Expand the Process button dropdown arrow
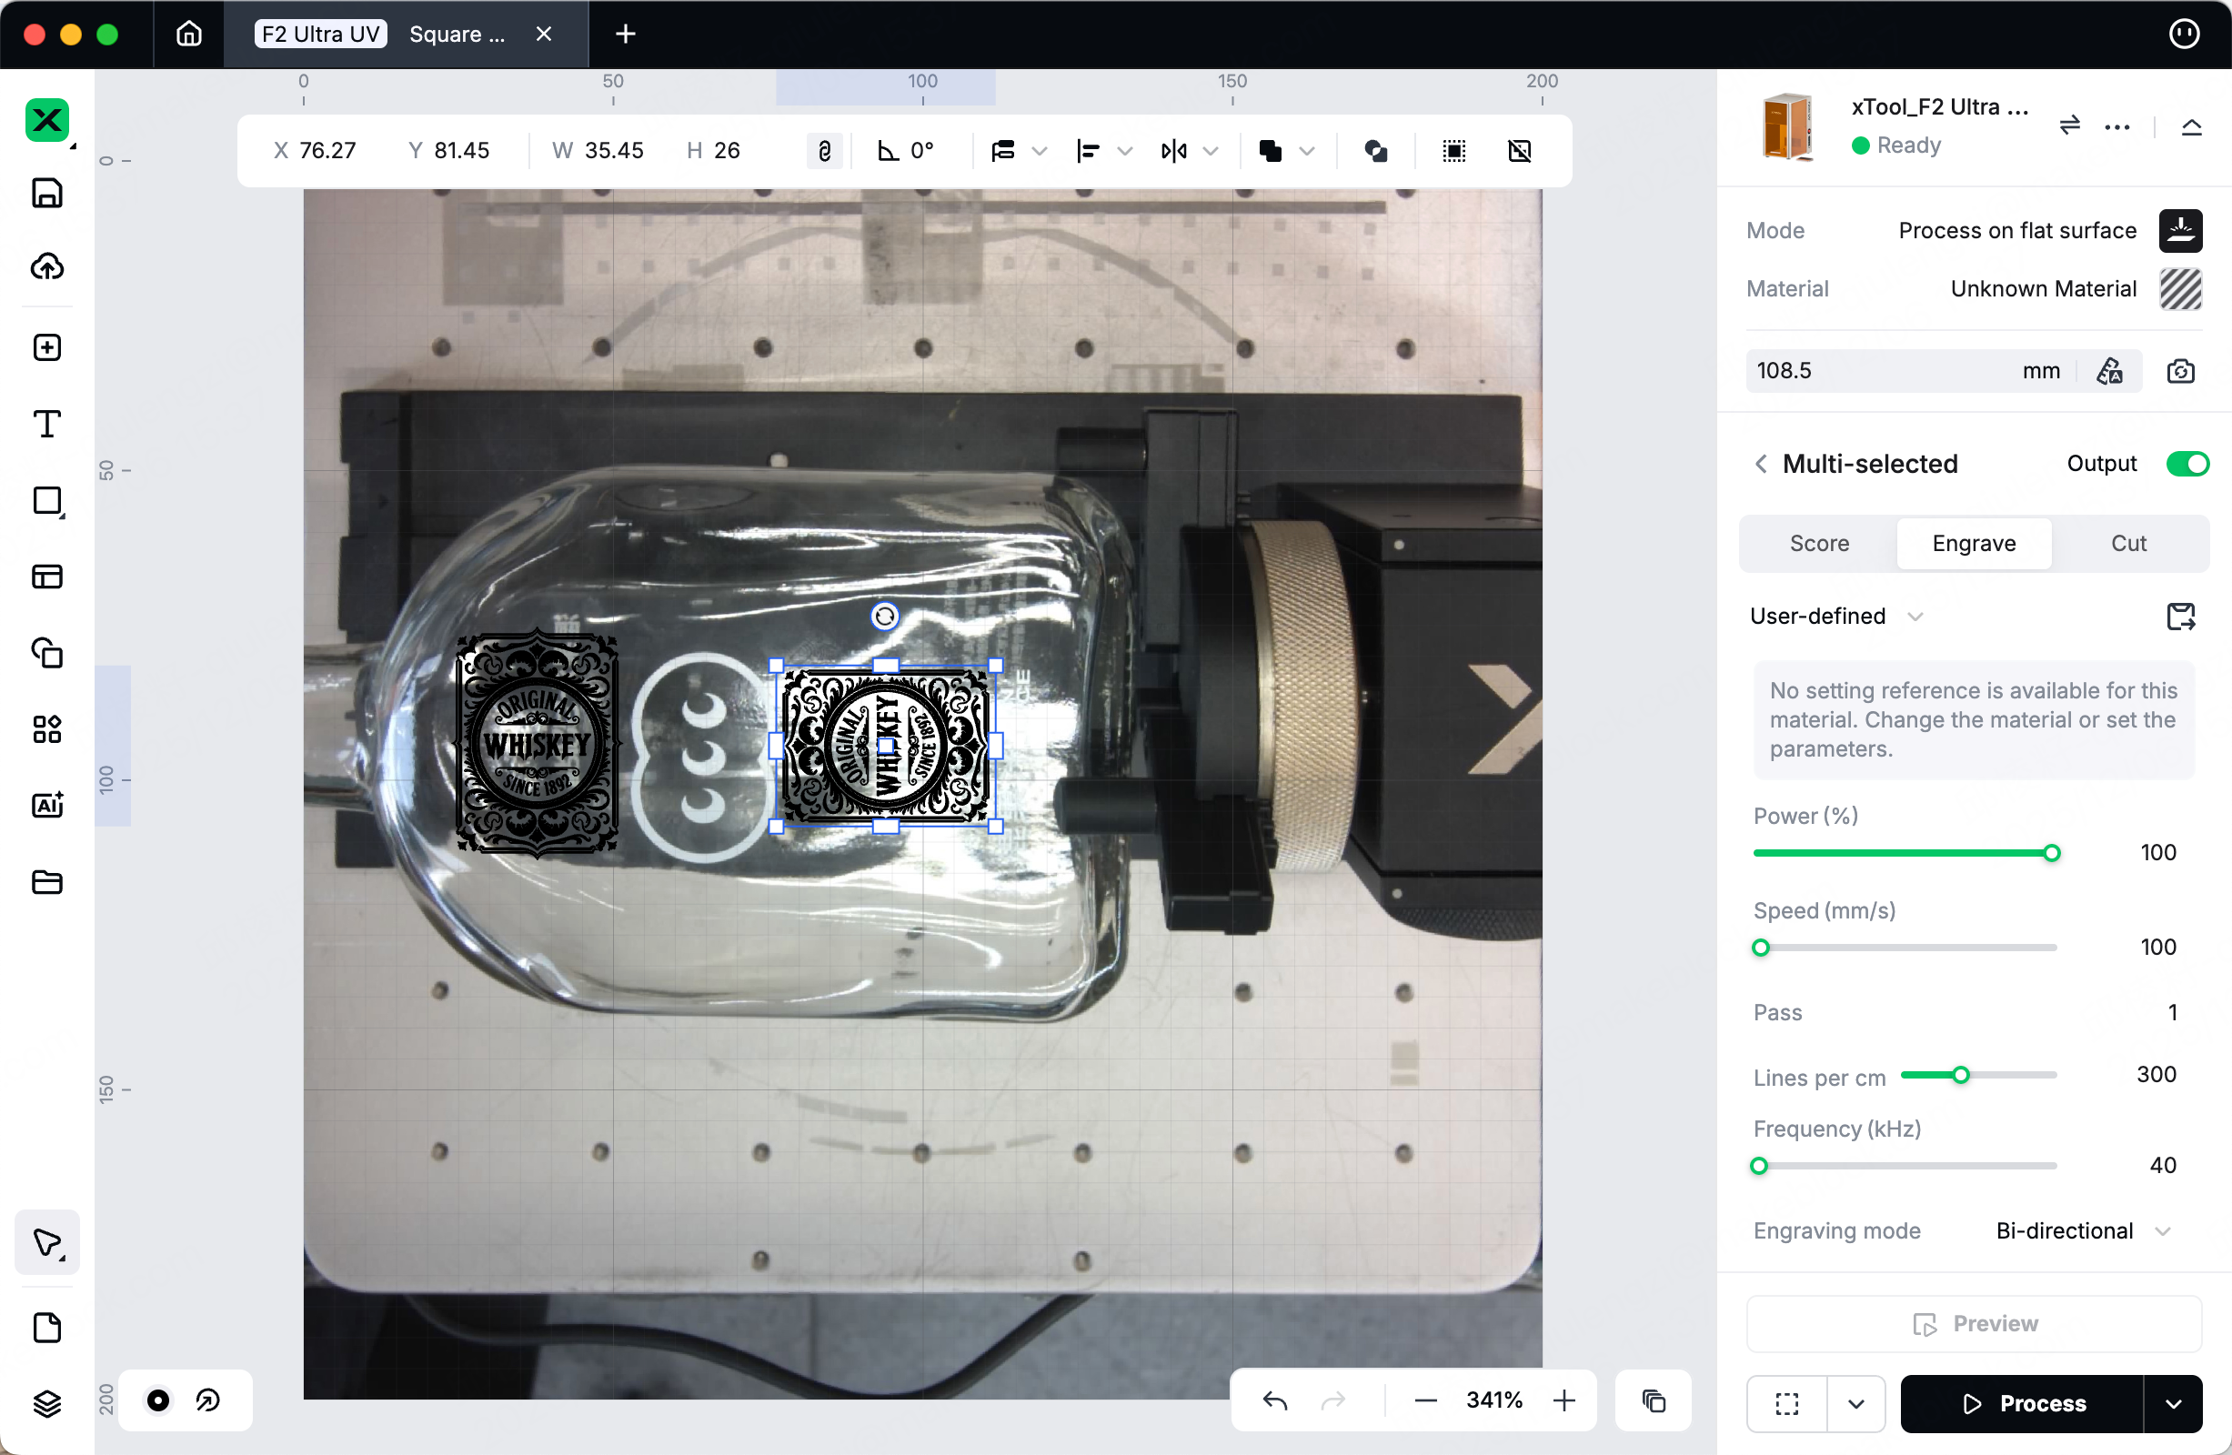This screenshot has width=2232, height=1455. [x=2173, y=1403]
